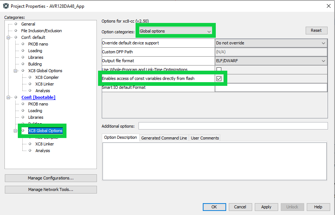Select File Inclusion/Exclusion category
The width and height of the screenshot is (335, 215).
[x=41, y=31]
